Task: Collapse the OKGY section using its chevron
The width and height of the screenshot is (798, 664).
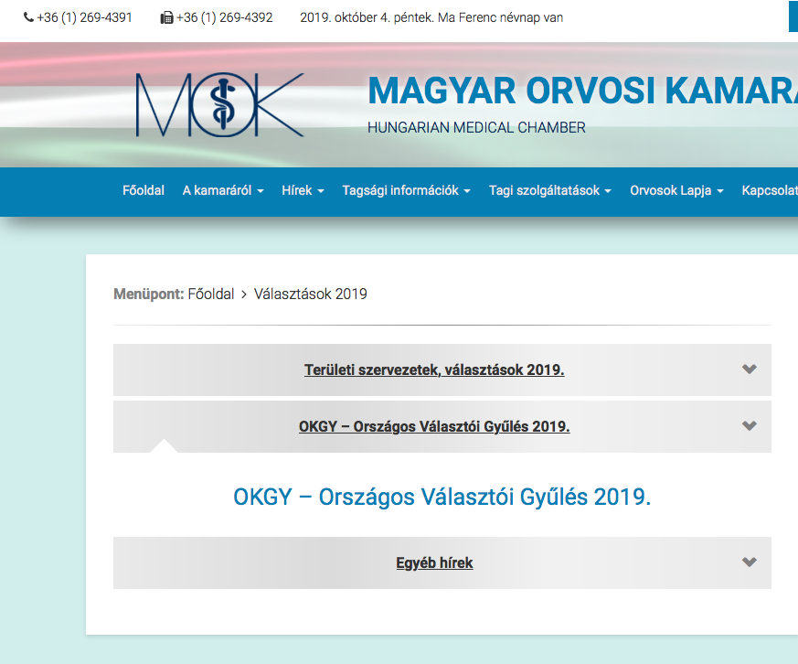Action: (750, 426)
